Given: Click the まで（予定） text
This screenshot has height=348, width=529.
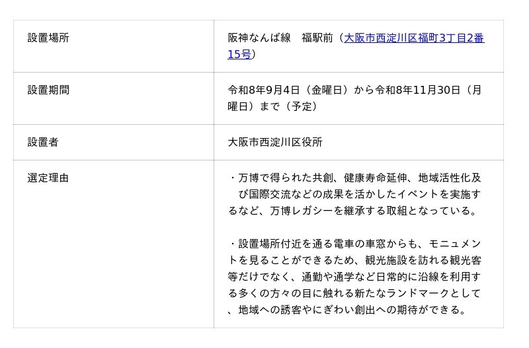Looking at the screenshot, I should (288, 106).
